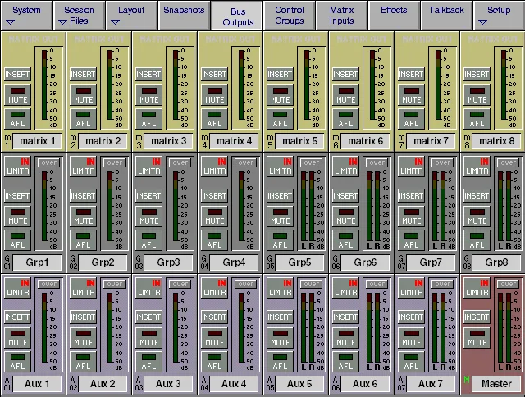
Task: Mute the Grp8 bus
Action: [x=477, y=217]
